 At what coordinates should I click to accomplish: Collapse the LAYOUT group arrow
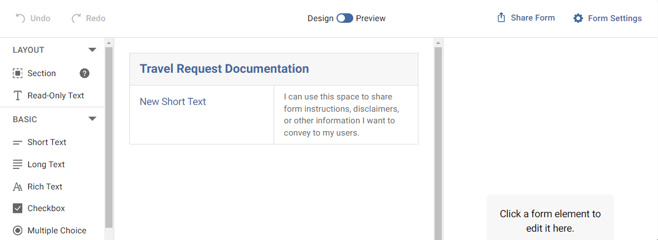(x=92, y=50)
